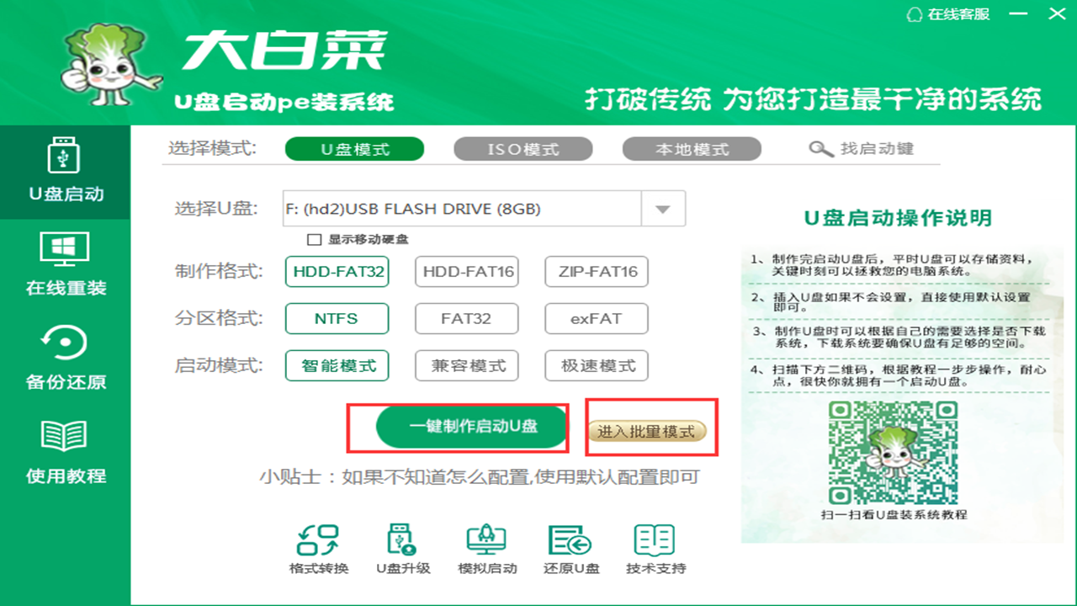Switch to ISO模式 tab

coord(523,150)
